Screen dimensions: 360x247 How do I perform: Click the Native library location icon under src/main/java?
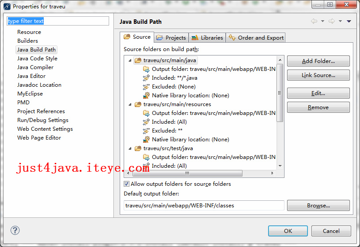pyautogui.click(x=146, y=96)
